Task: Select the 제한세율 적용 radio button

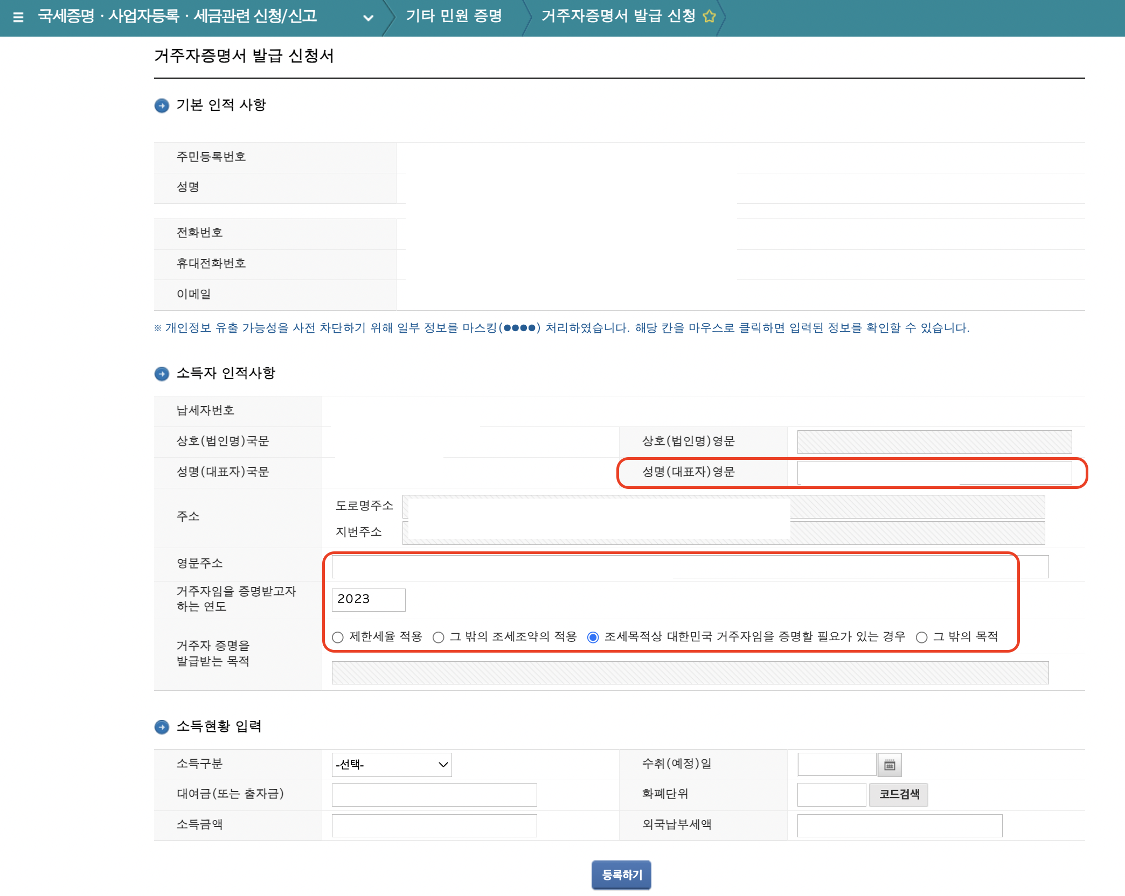Action: 338,637
